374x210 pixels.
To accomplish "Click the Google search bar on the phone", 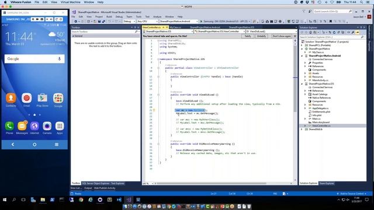I will click(34, 59).
